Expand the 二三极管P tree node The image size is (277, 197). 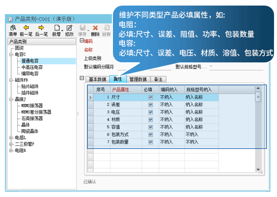pyautogui.click(x=11, y=144)
